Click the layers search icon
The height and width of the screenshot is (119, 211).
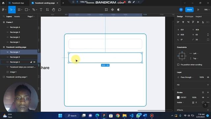4,17
